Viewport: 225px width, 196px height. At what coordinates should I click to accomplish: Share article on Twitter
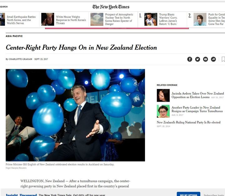click(197, 59)
